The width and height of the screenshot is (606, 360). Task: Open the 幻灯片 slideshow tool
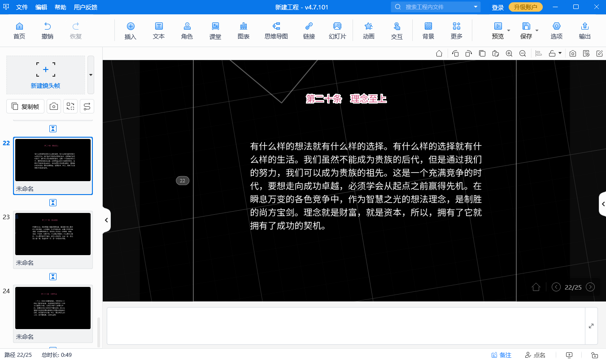337,31
